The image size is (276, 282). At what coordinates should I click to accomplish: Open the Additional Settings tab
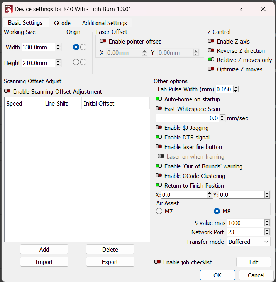(x=105, y=23)
